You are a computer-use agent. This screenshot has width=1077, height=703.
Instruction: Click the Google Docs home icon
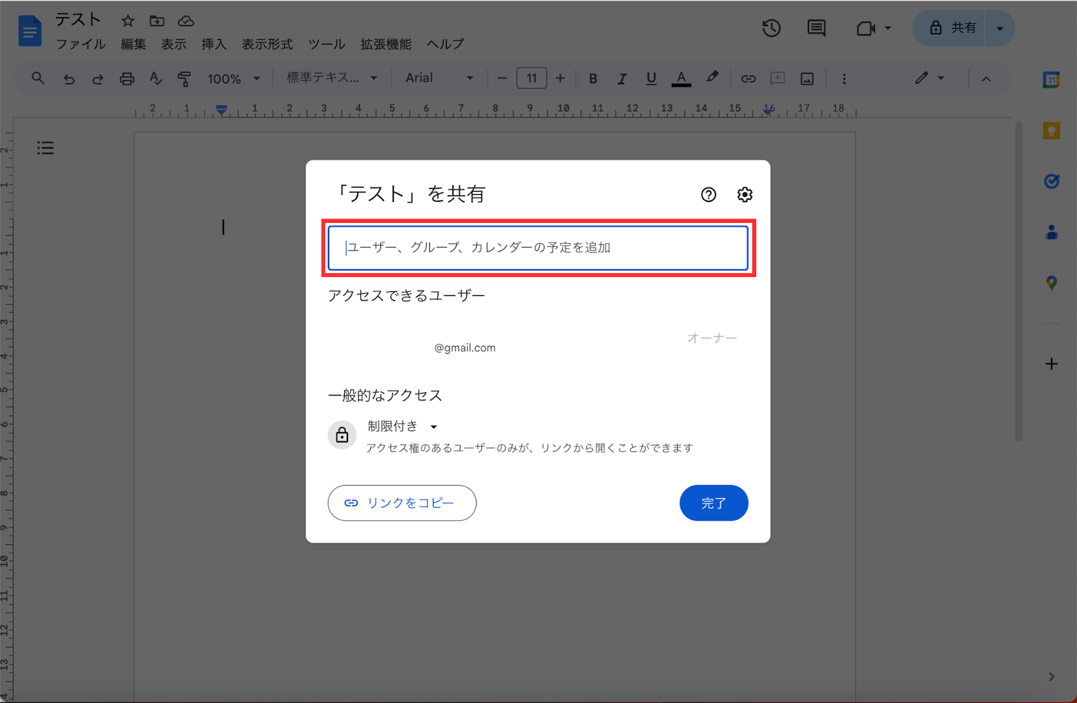coord(30,31)
